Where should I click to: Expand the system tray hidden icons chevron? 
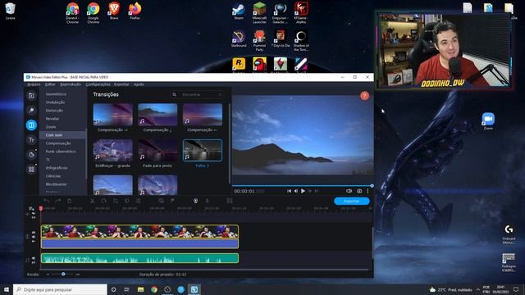click(478, 289)
